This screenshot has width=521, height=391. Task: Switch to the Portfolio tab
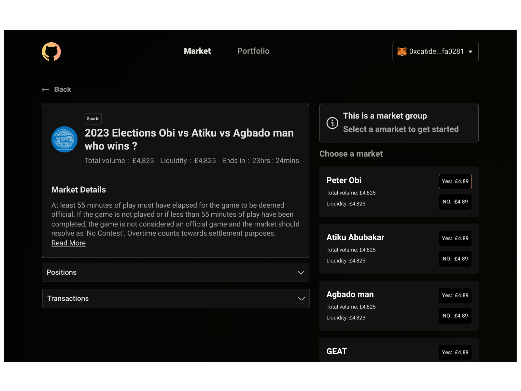pos(253,51)
